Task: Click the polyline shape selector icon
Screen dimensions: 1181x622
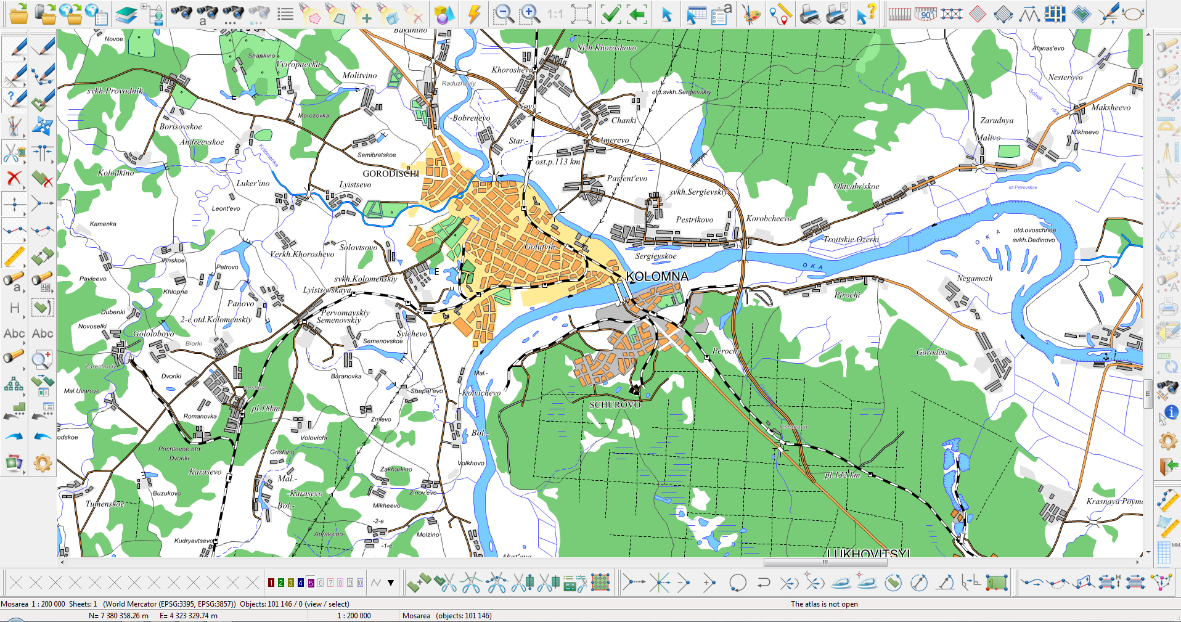Action: 376,583
